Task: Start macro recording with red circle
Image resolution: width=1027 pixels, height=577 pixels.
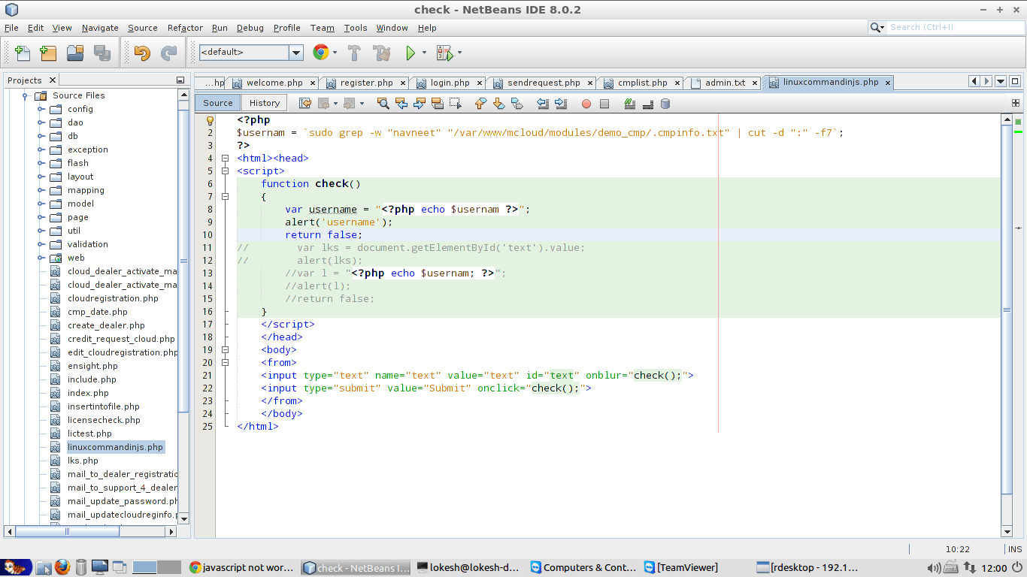Action: (586, 104)
